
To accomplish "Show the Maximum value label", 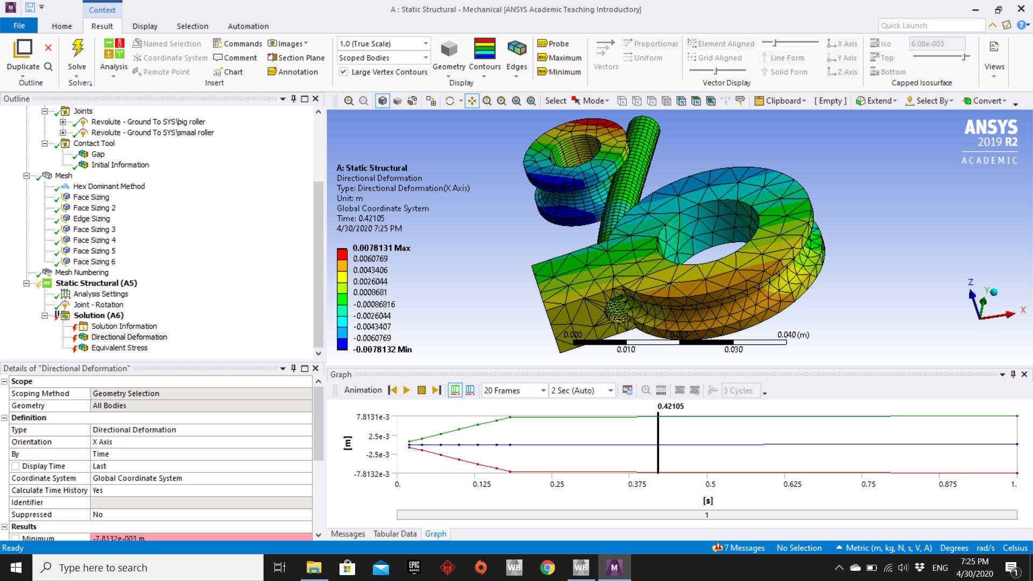I will pos(560,58).
